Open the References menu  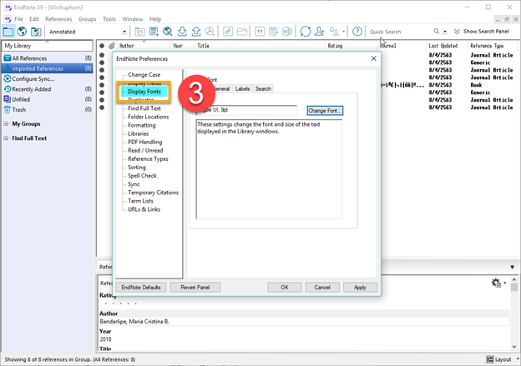[58, 18]
